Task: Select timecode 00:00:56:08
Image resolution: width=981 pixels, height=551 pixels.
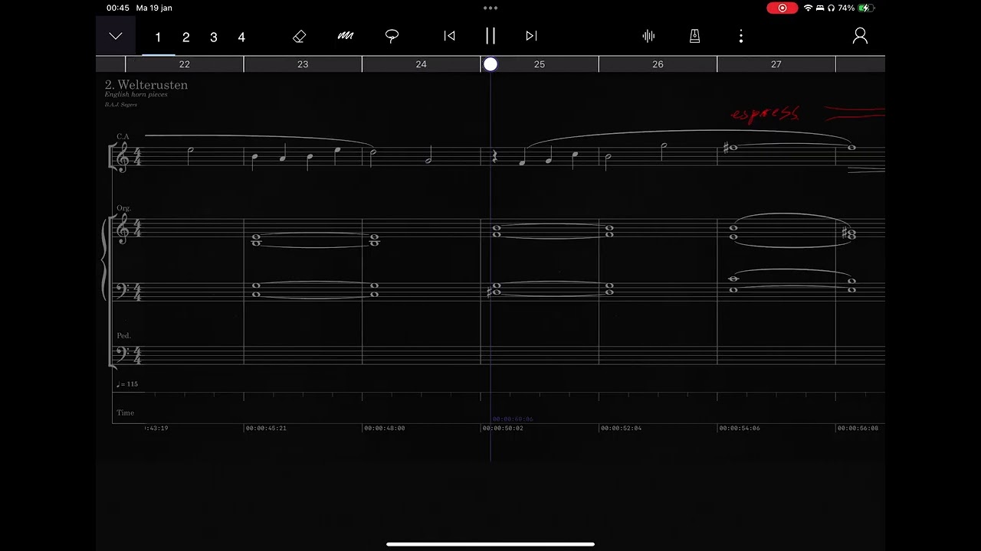Action: 858,429
